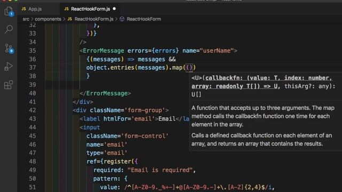This screenshot has width=342, height=192.
Task: Open the ReactHookForm symbol breadcrumb
Action: 144,19
